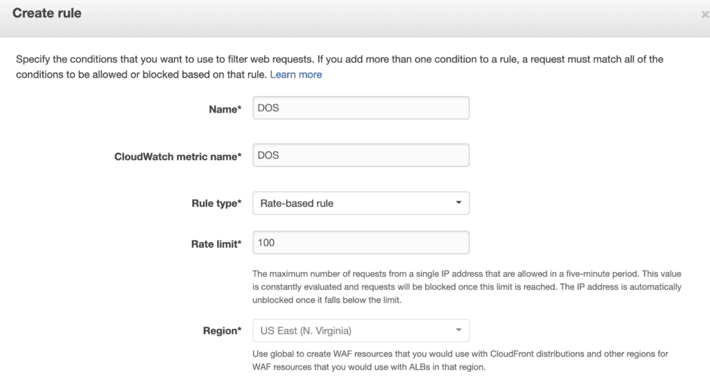
Task: Expand the Region dropdown
Action: [361, 330]
